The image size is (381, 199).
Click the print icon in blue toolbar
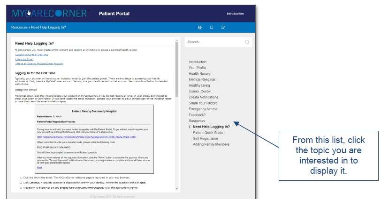[x=200, y=27]
